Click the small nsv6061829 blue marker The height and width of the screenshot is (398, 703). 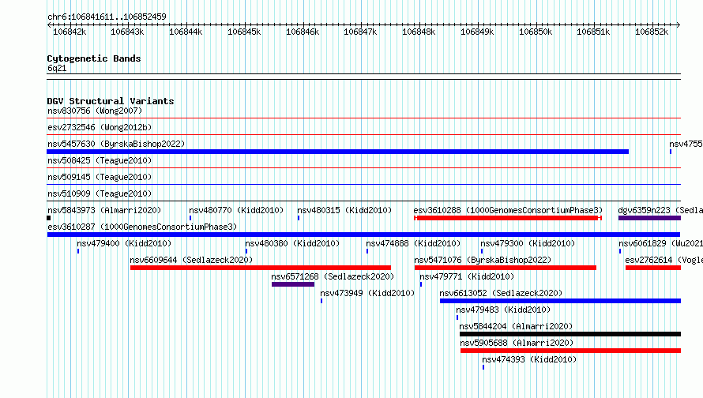pyautogui.click(x=620, y=251)
